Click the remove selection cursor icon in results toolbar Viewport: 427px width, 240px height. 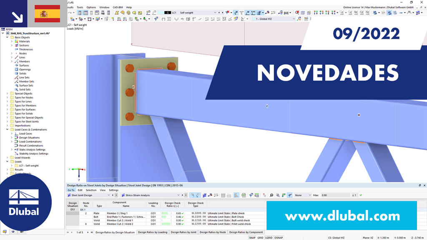pyautogui.click(x=264, y=195)
